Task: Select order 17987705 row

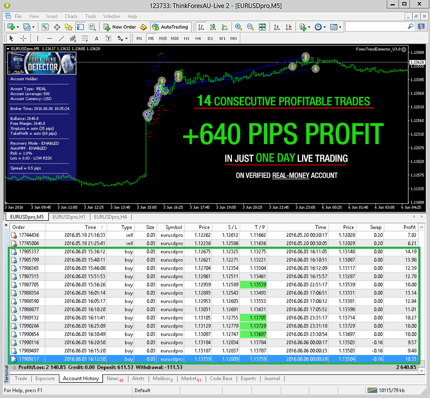Action: (x=214, y=284)
